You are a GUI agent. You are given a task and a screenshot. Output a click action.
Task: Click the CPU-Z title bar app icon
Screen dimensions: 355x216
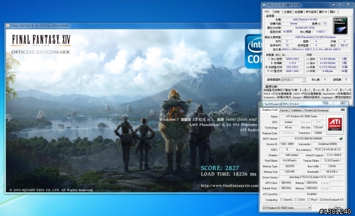click(x=264, y=5)
